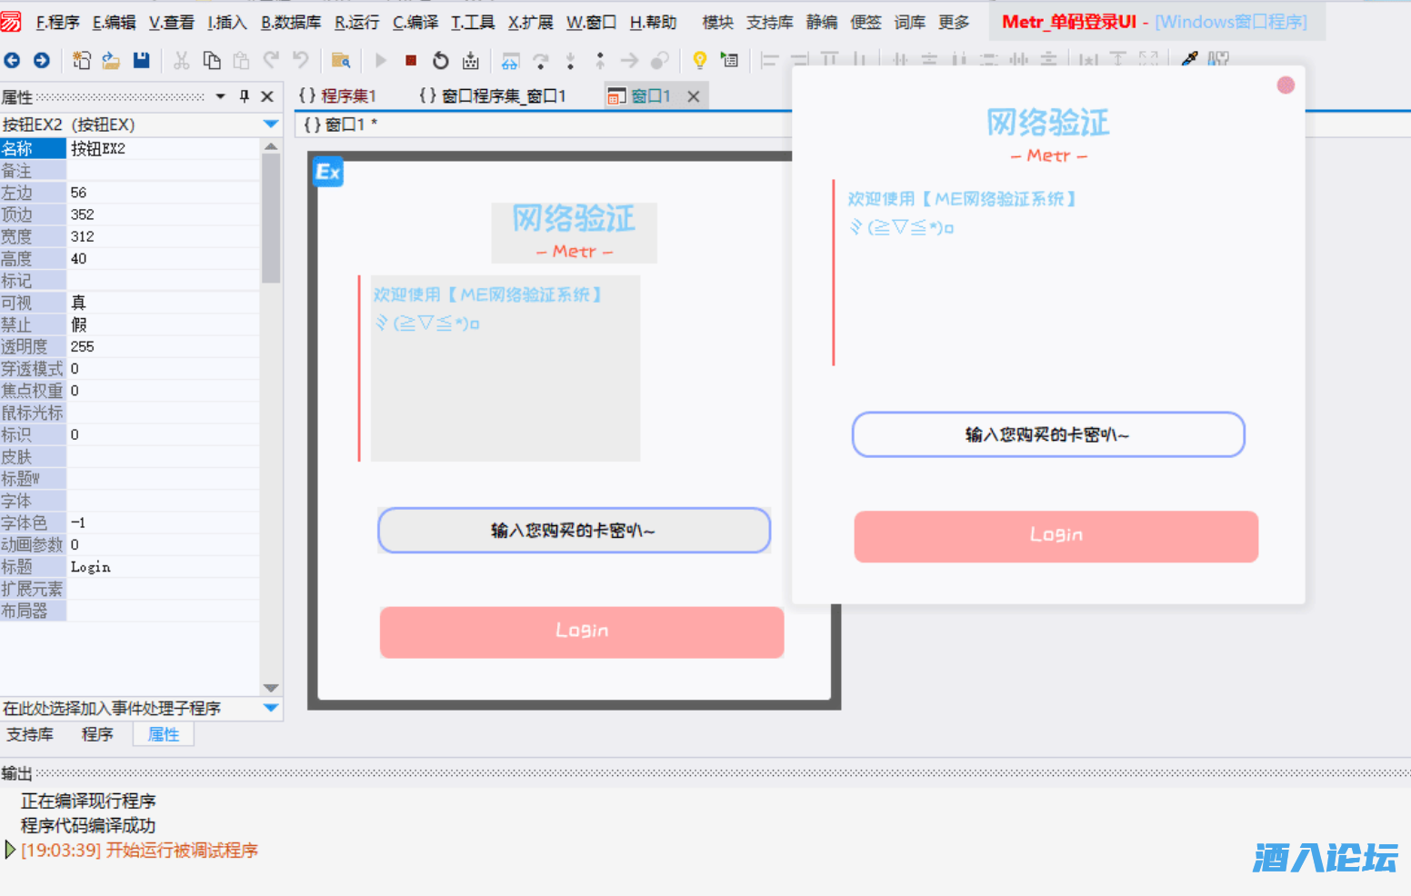The image size is (1411, 896).
Task: Click the Open folder toolbar icon
Action: click(111, 61)
